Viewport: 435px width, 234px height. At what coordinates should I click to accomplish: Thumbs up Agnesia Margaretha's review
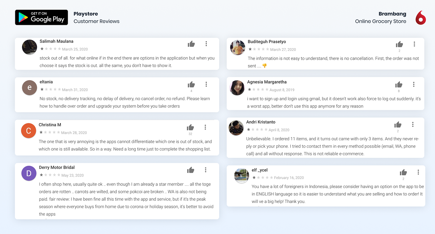399,84
